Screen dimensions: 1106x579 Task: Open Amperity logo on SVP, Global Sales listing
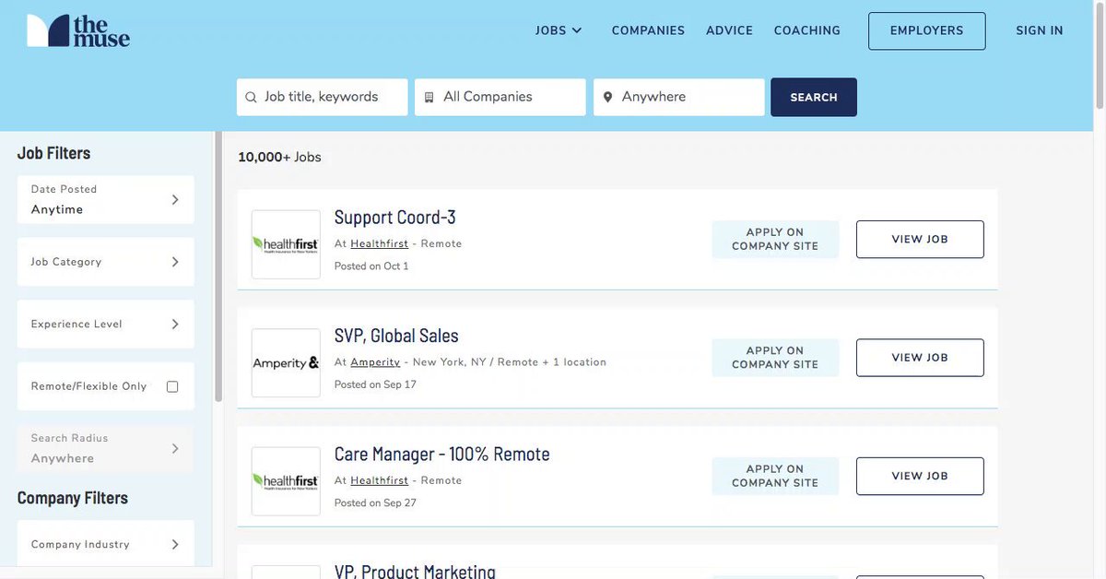click(286, 363)
